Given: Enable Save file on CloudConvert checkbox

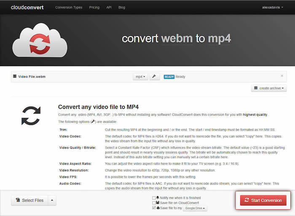Looking at the screenshot, I should point(154,203).
